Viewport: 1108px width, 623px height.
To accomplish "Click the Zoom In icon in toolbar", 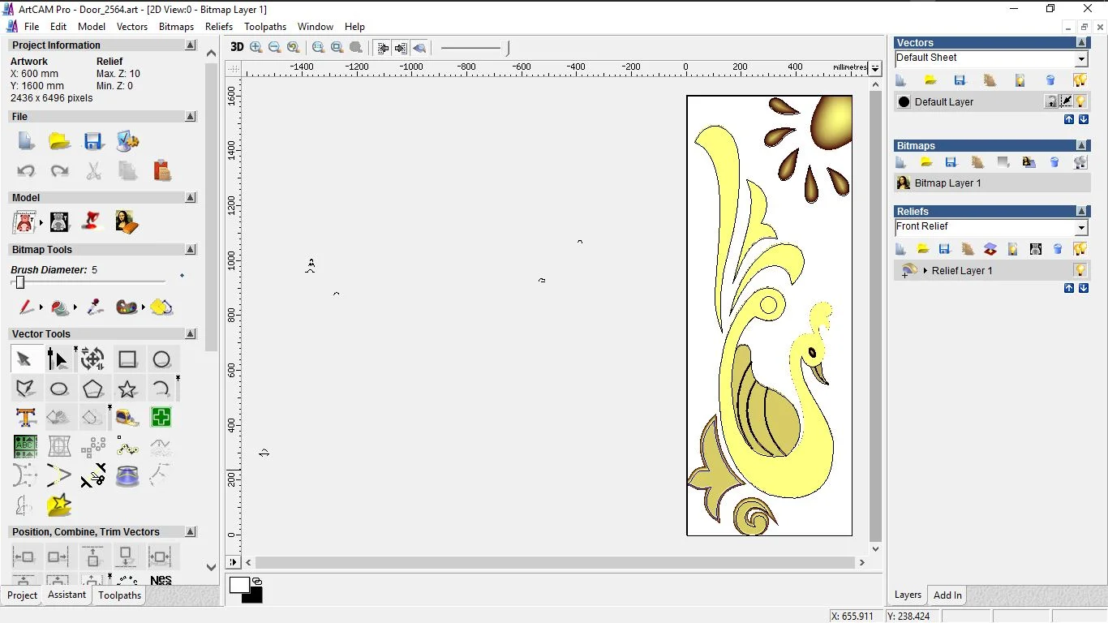I will (256, 47).
